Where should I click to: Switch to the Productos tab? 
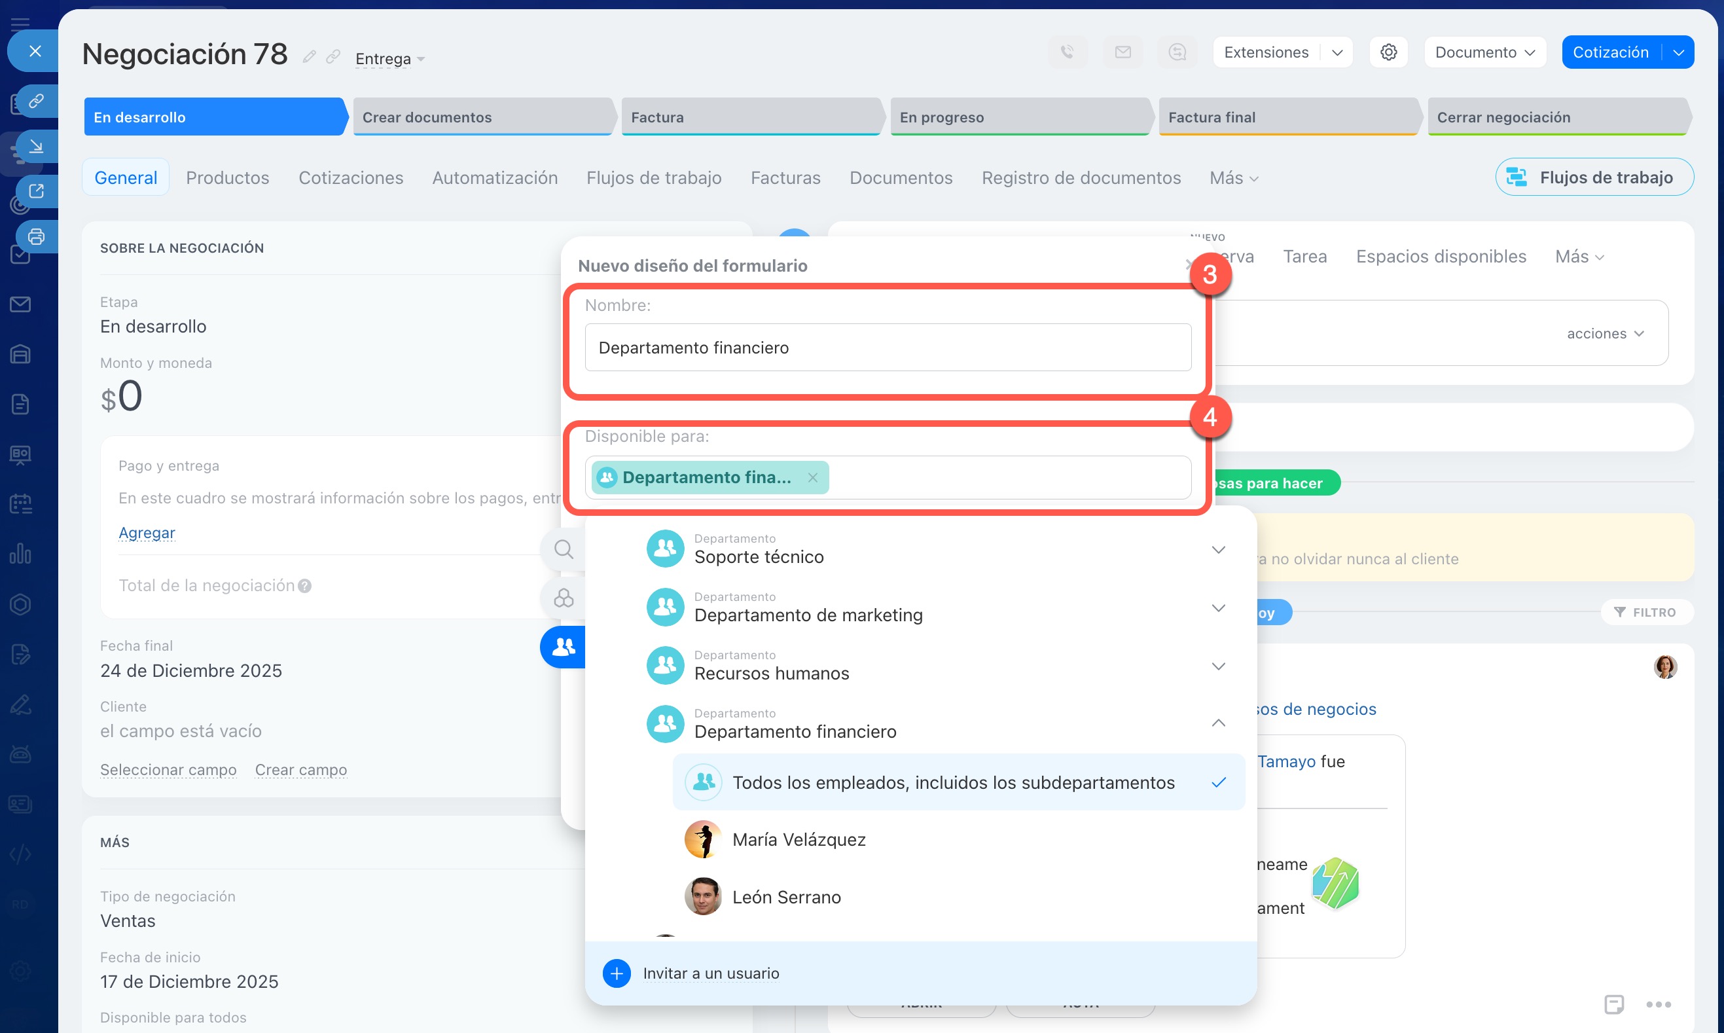(227, 177)
